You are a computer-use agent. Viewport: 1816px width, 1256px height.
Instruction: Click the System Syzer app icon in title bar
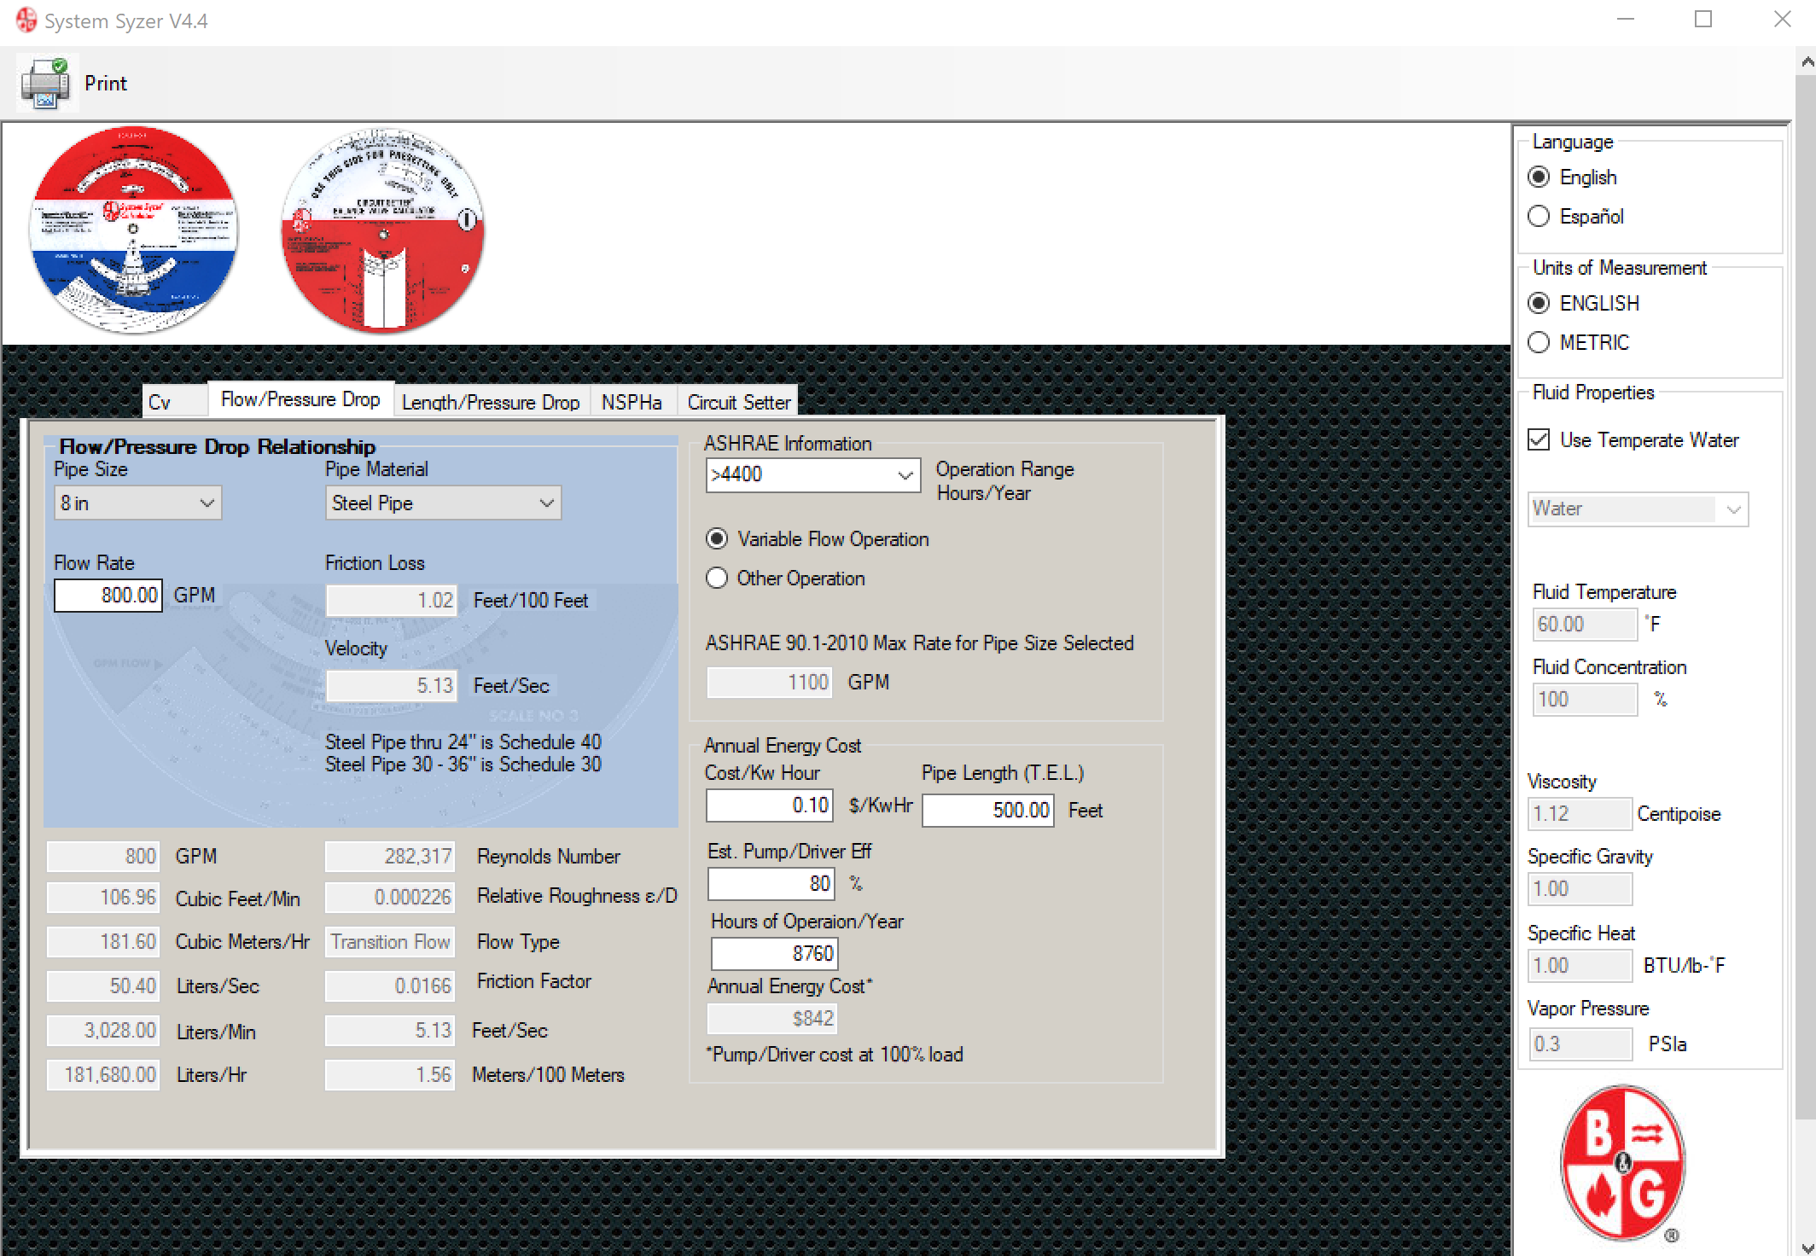26,20
